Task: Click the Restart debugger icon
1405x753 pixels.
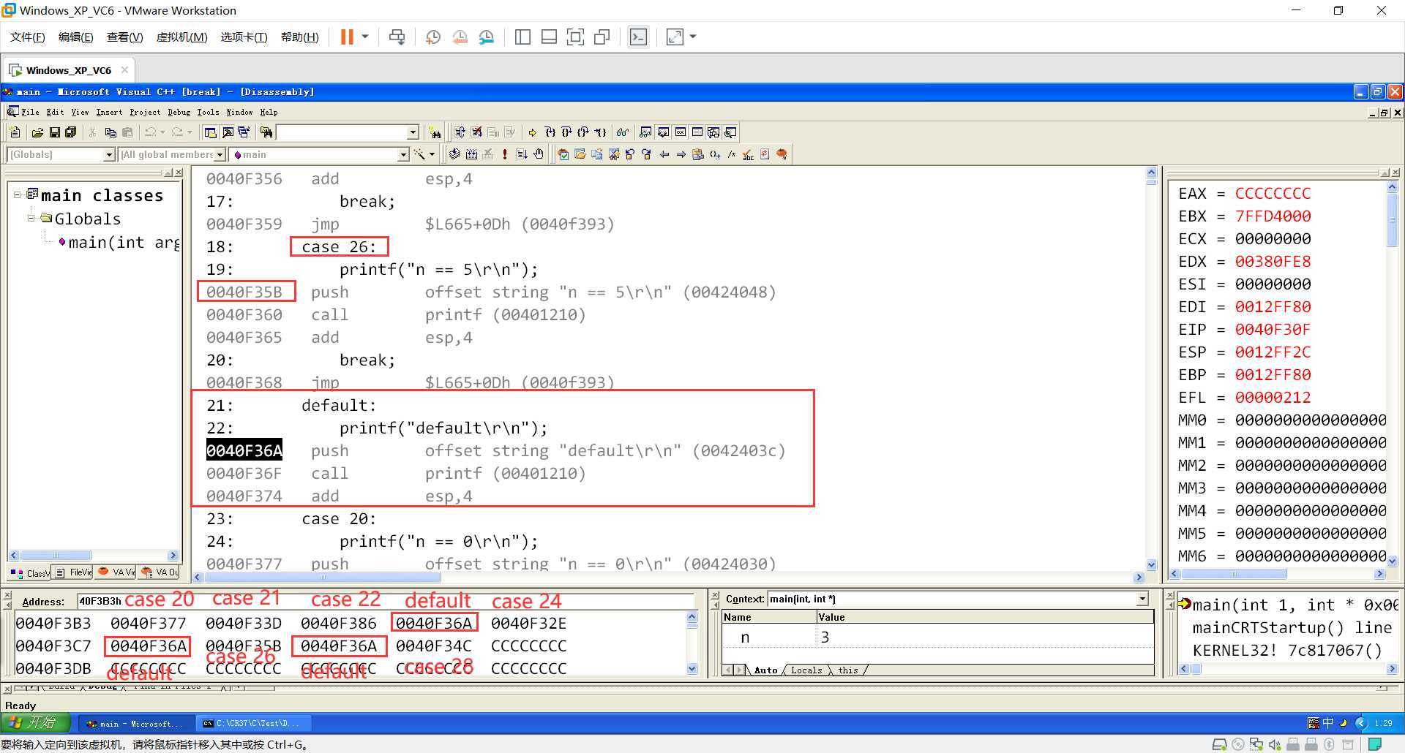Action: (x=459, y=132)
